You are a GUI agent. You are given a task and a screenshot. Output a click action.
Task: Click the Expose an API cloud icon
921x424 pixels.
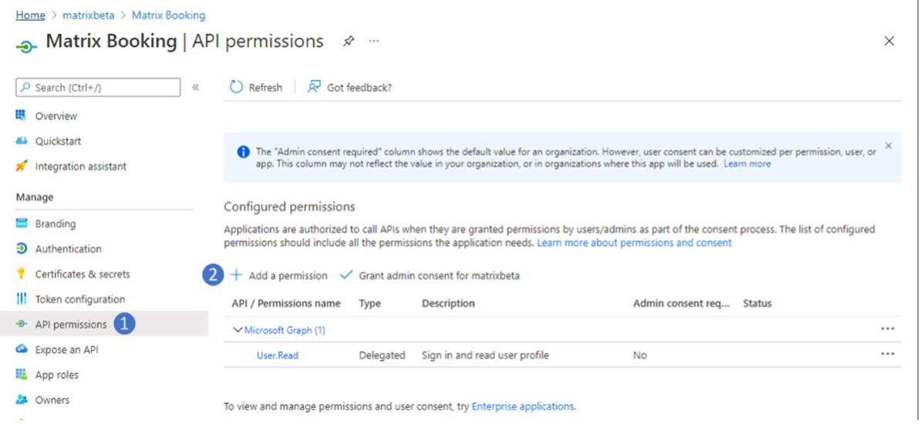(22, 349)
